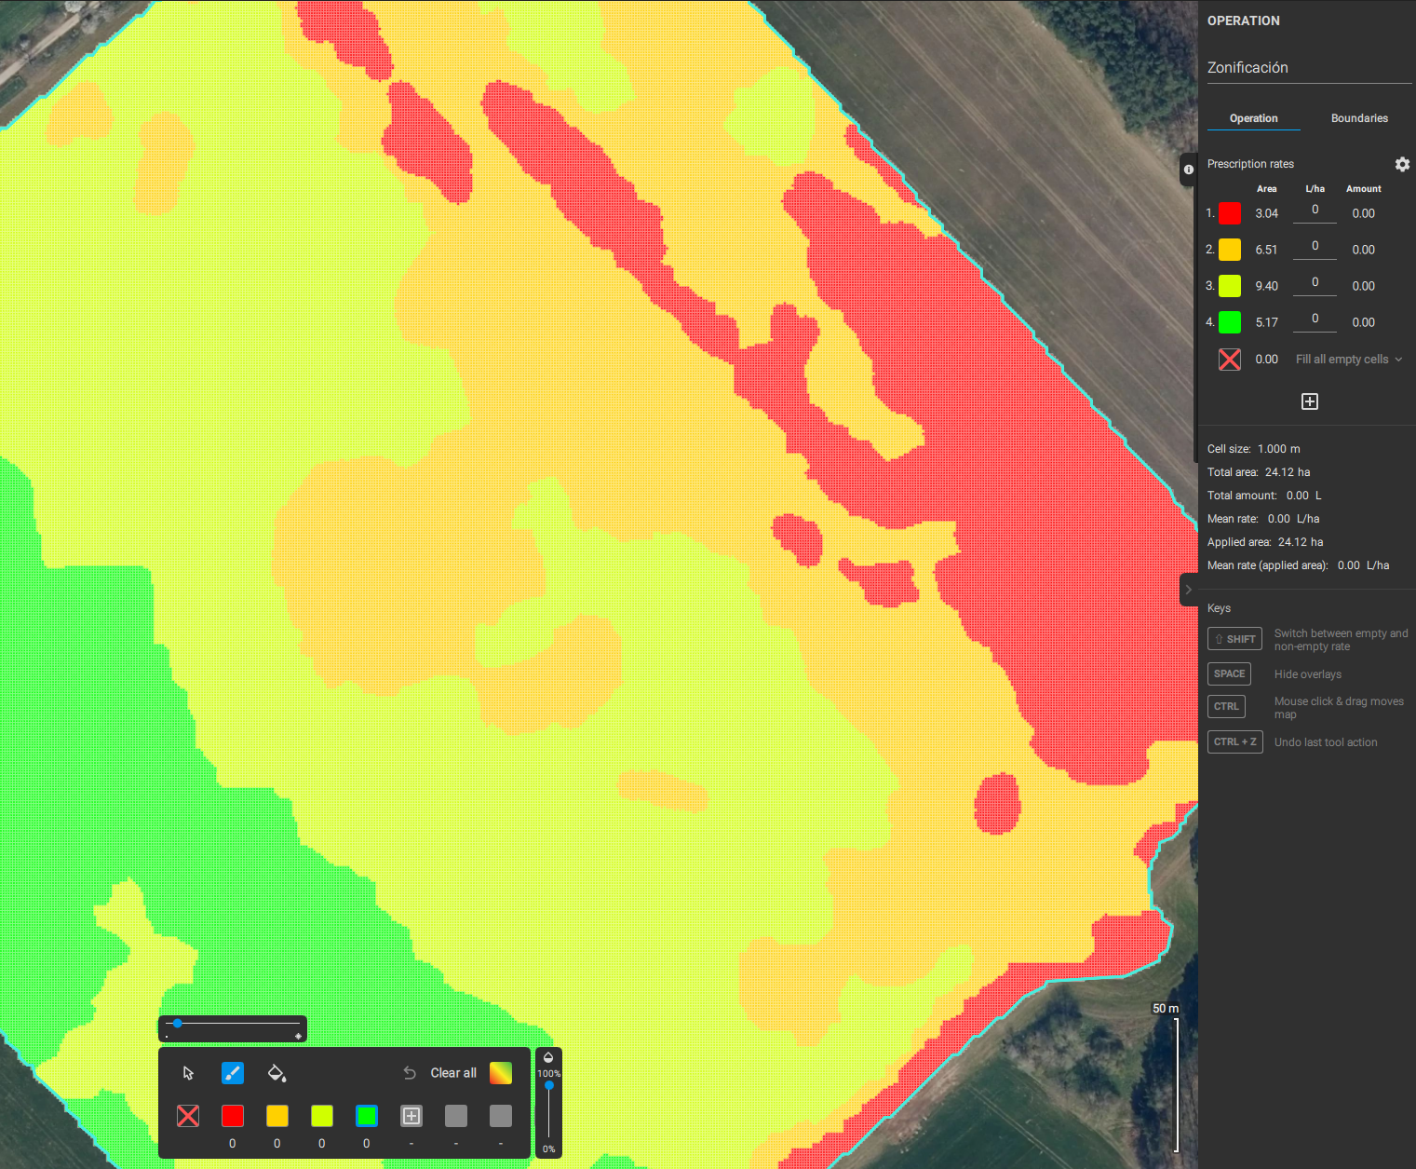The image size is (1416, 1169).
Task: Click the gradient color palette icon
Action: click(x=500, y=1072)
